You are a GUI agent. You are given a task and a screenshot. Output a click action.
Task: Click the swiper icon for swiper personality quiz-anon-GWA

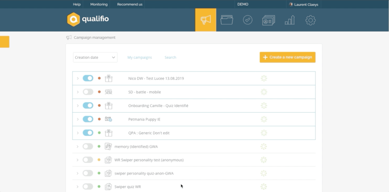click(108, 173)
